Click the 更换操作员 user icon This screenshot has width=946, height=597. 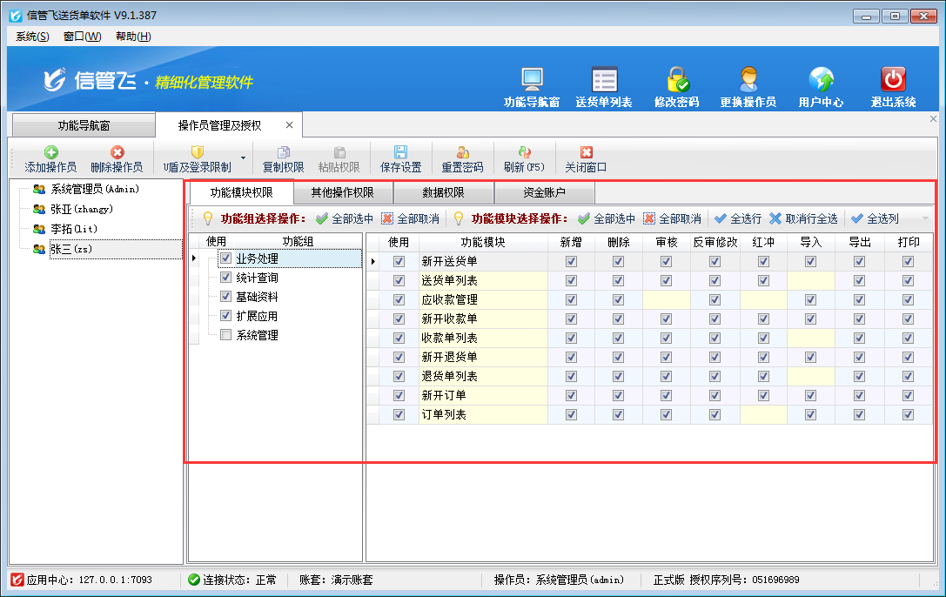748,80
